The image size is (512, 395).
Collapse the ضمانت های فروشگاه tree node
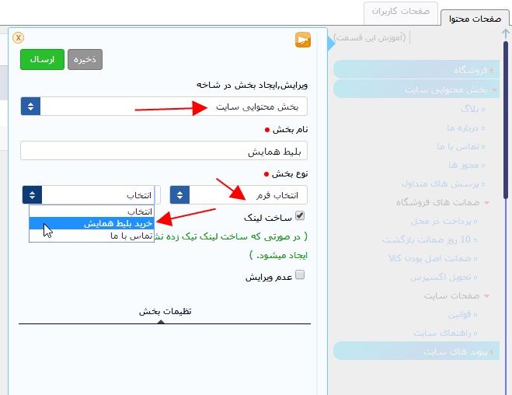click(x=486, y=203)
